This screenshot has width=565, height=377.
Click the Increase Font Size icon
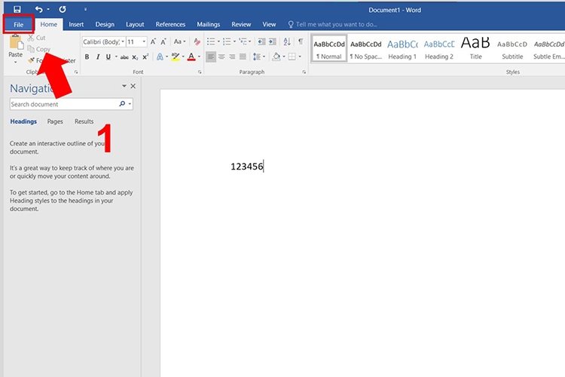(153, 42)
